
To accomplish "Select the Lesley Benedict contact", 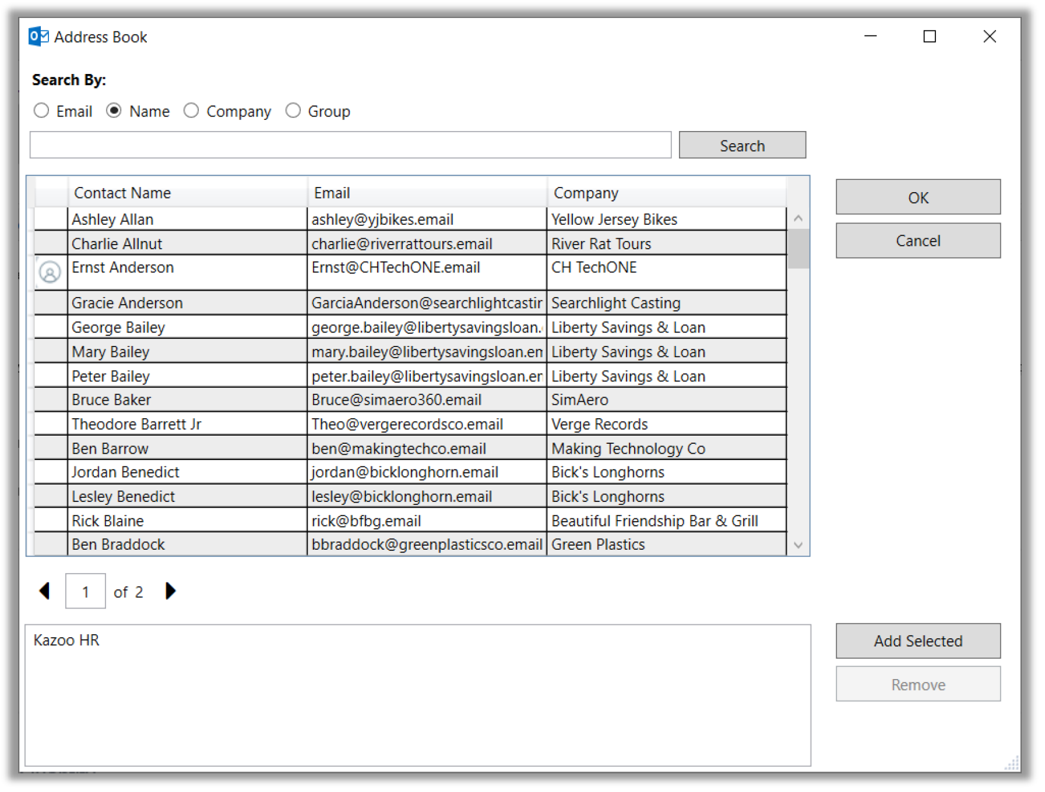I will click(187, 496).
